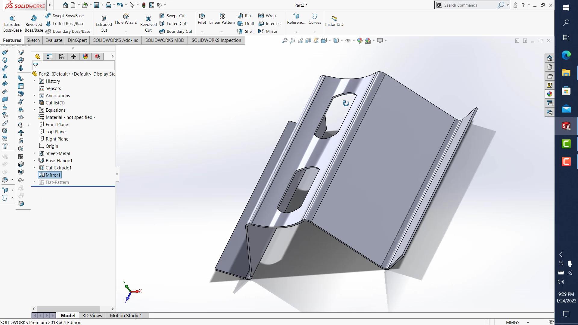Launch Instant3D mode
578x325 pixels.
[334, 21]
